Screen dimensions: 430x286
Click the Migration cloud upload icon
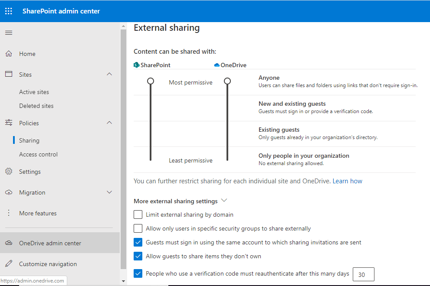(9, 192)
